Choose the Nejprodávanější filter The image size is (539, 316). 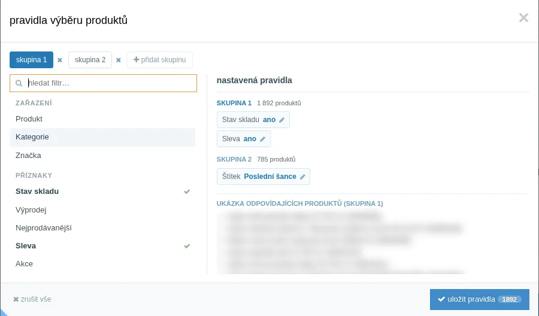point(102,228)
